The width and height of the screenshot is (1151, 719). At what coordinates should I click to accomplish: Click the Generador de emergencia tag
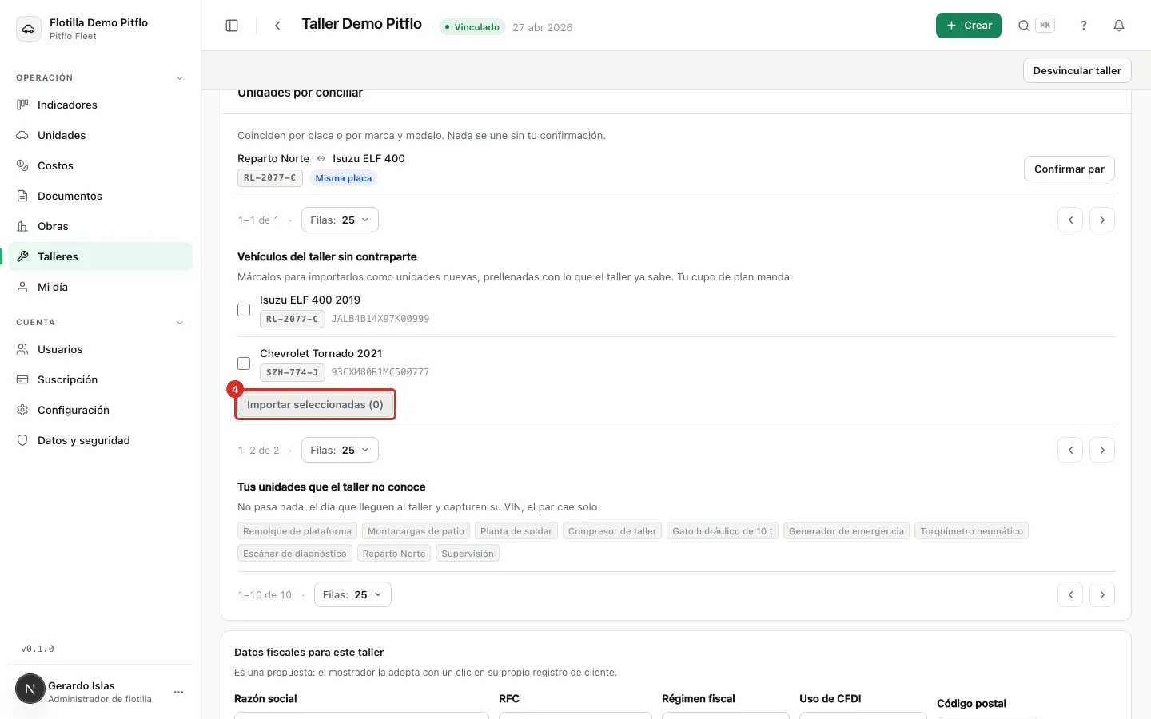point(846,531)
